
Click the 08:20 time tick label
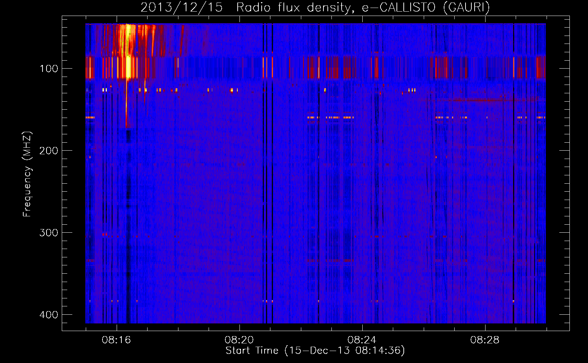[239, 340]
